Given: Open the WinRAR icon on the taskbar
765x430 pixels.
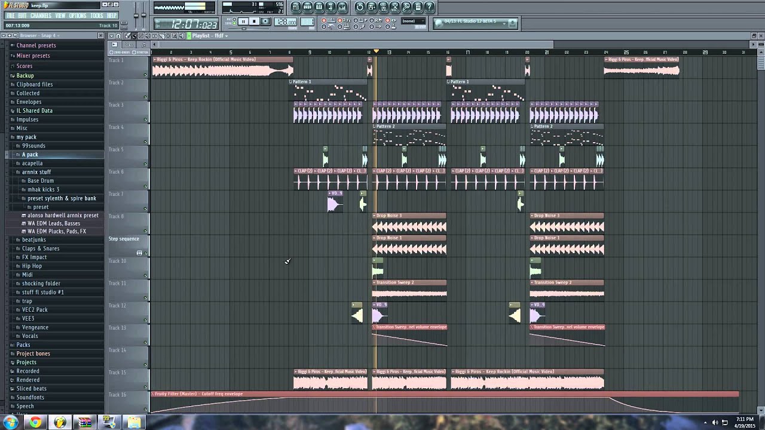Looking at the screenshot, I should coord(85,422).
